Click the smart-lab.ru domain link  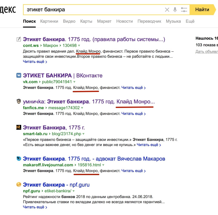(35, 134)
